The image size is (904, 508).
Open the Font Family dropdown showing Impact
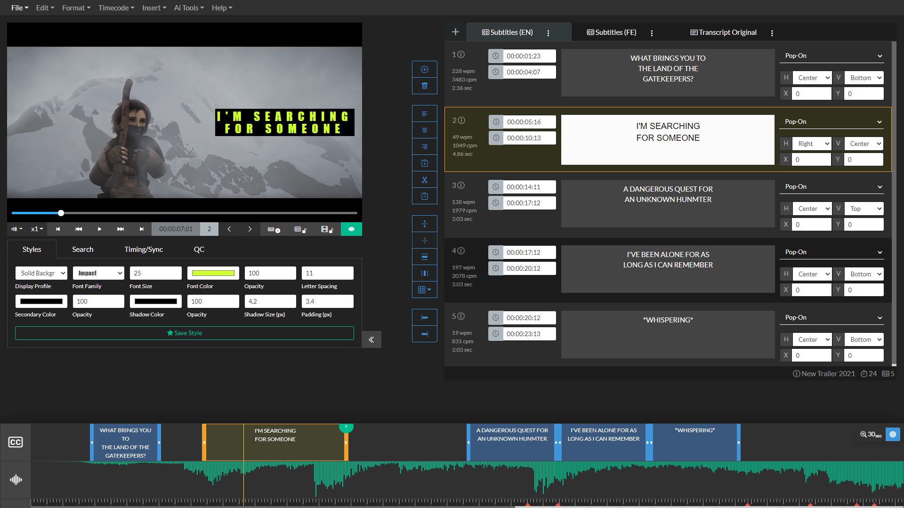tap(98, 273)
